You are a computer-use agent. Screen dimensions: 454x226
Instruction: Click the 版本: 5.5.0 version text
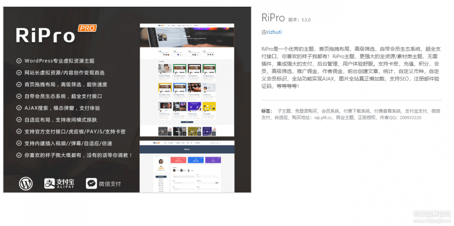[299, 20]
